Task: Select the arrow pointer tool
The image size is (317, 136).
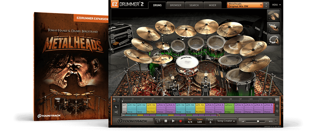Action: tap(116, 107)
